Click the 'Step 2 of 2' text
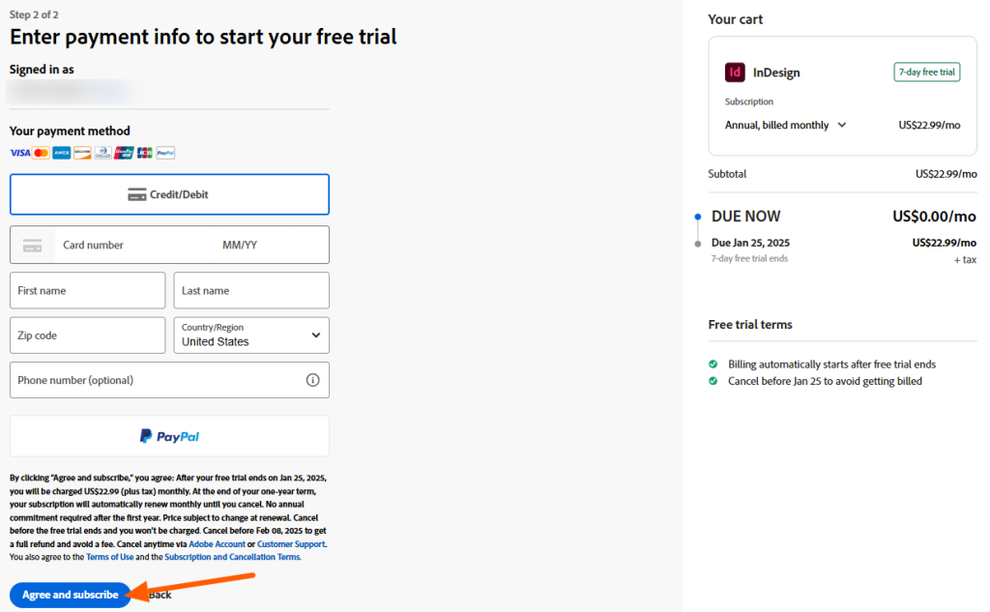 (x=34, y=15)
